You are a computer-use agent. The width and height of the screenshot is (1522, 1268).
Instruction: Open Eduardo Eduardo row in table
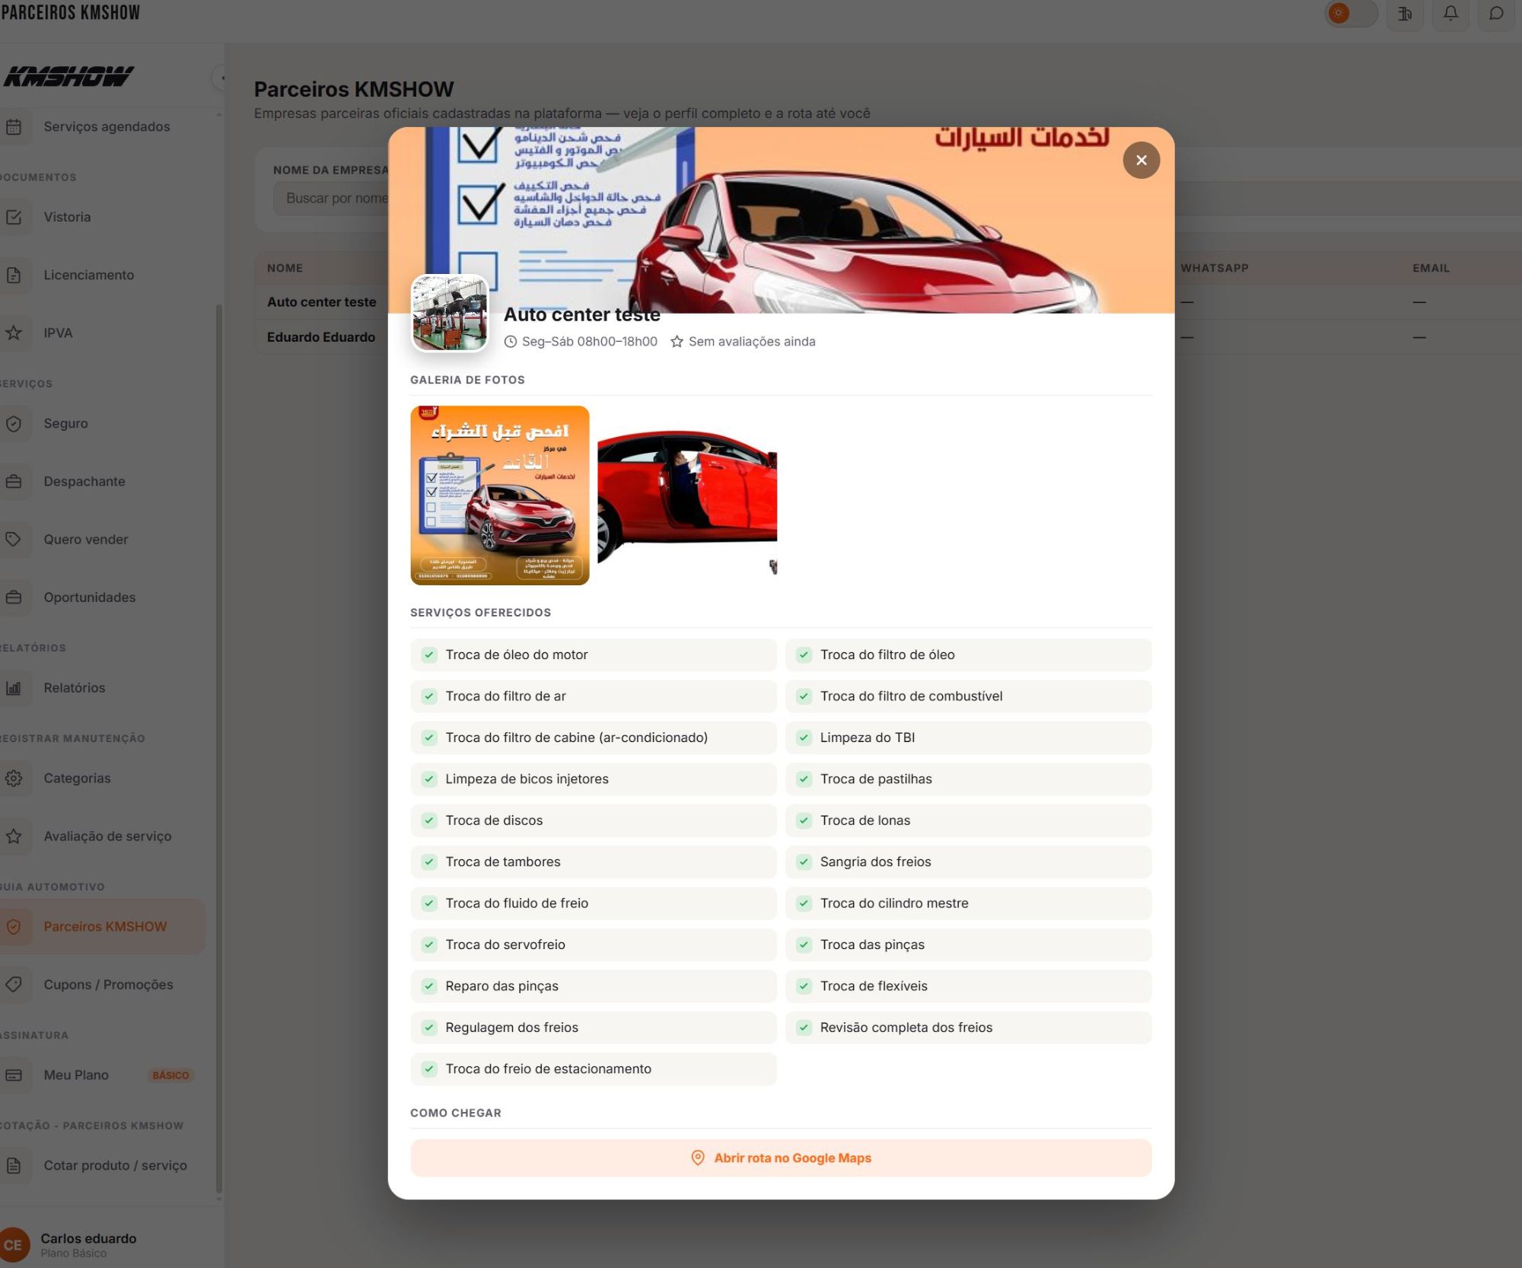(321, 337)
